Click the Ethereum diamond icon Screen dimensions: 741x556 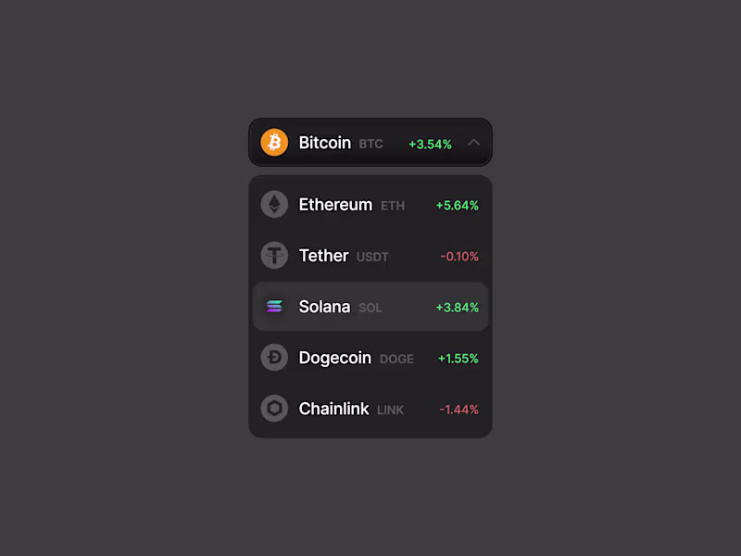click(x=274, y=204)
